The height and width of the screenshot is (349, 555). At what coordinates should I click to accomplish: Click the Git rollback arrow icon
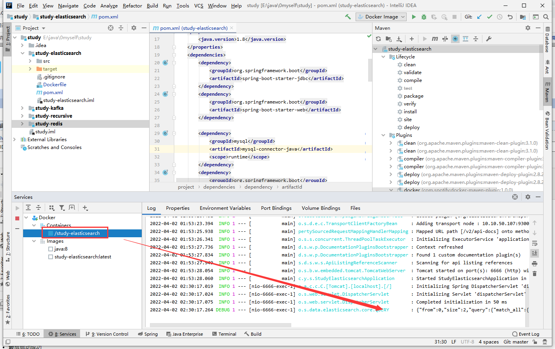pos(510,17)
